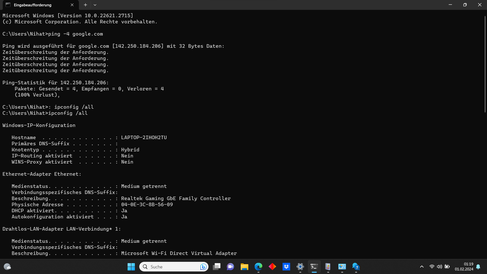Expand hidden icons in the system tray

pos(422,267)
